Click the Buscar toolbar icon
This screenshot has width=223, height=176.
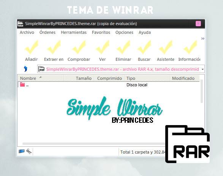[x=144, y=47]
